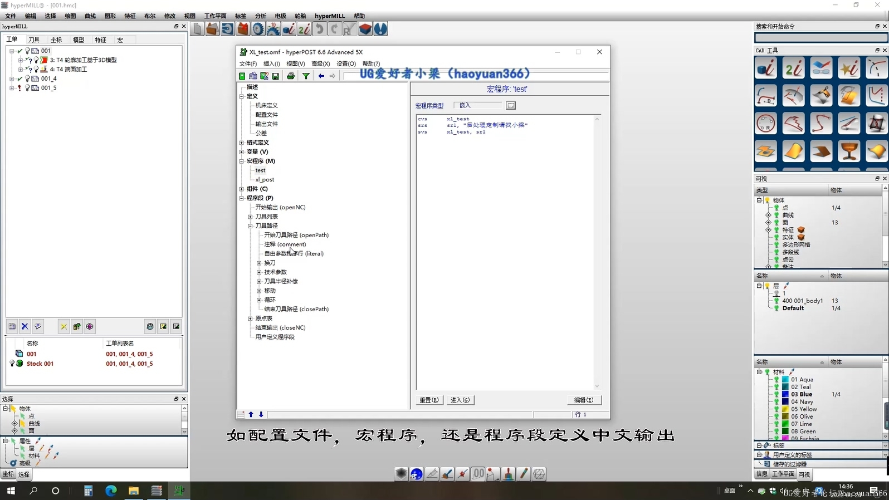Click the circle radius 'R' CAD tool icon
The image size is (889, 500).
point(766,124)
